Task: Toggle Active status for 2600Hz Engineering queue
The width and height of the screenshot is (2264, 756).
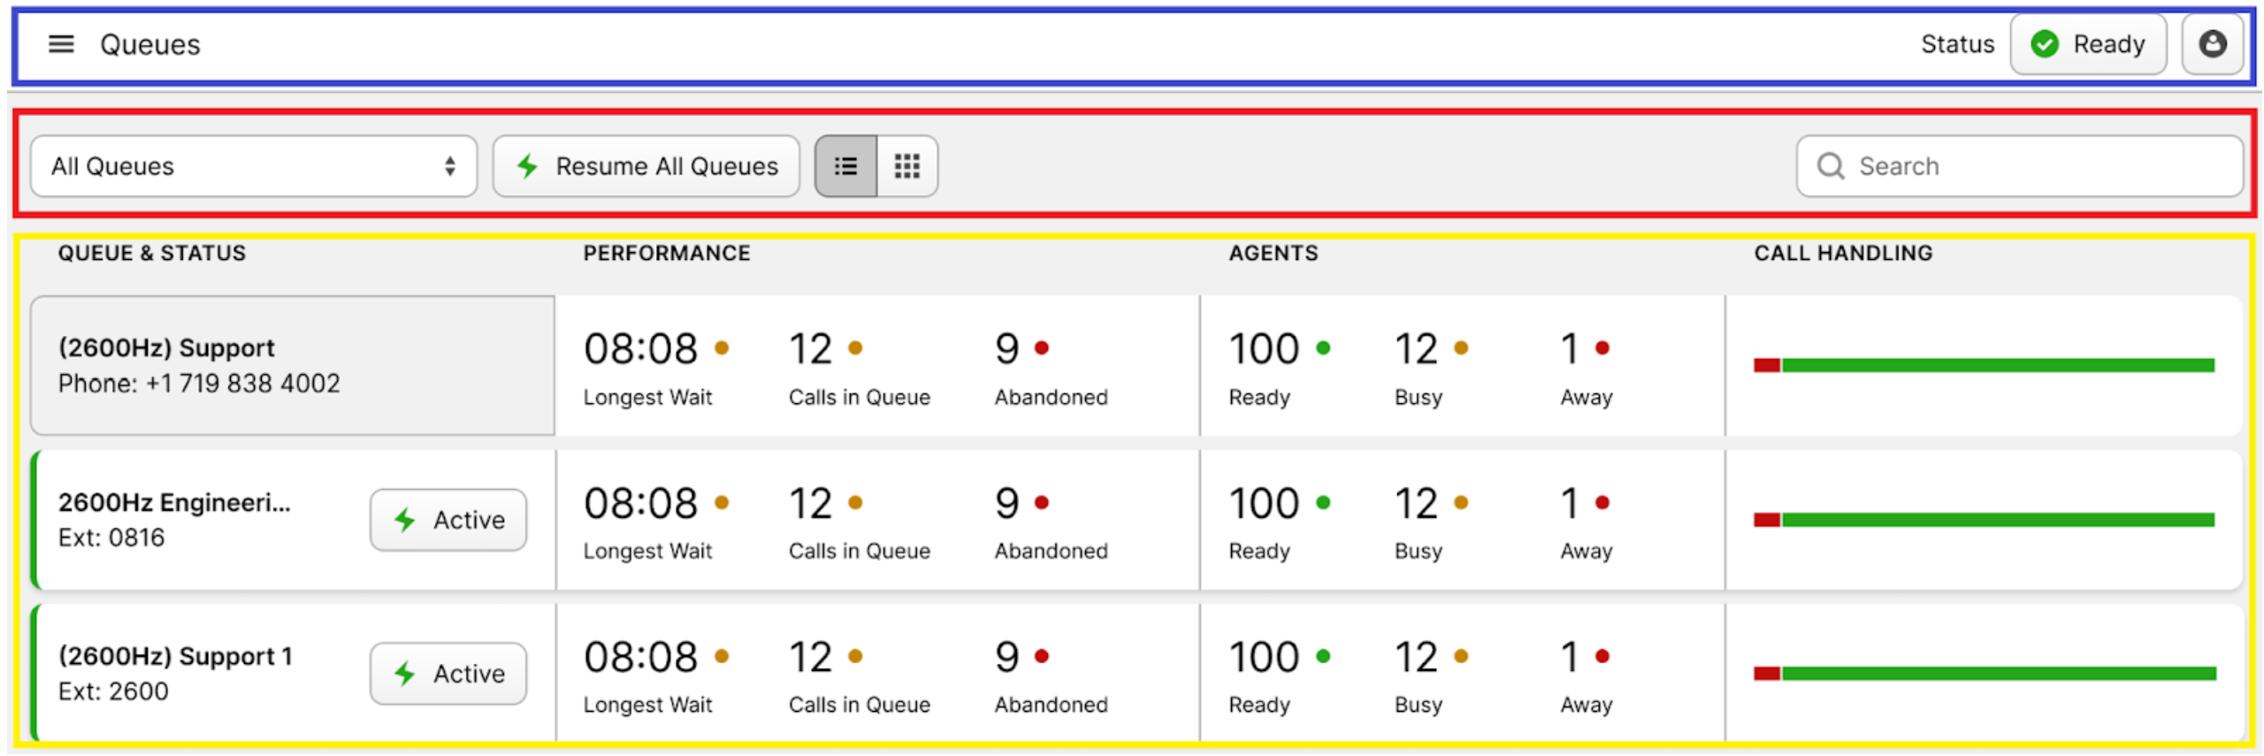Action: (448, 520)
